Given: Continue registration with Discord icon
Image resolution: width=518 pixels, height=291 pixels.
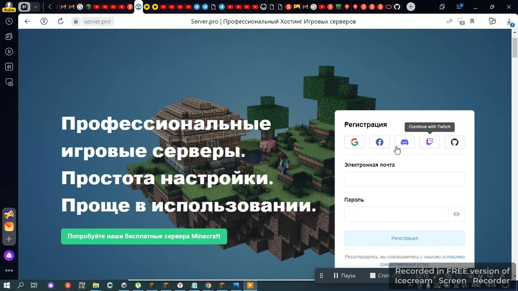Looking at the screenshot, I should coord(404,142).
